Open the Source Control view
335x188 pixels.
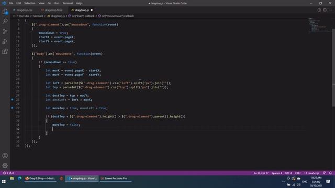(5, 31)
